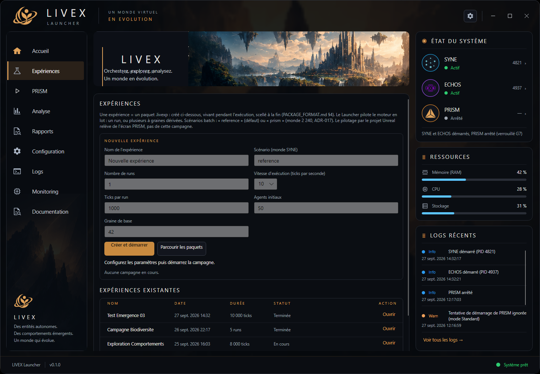Expand PRISM details with its chevron
The height and width of the screenshot is (374, 540).
pyautogui.click(x=525, y=114)
